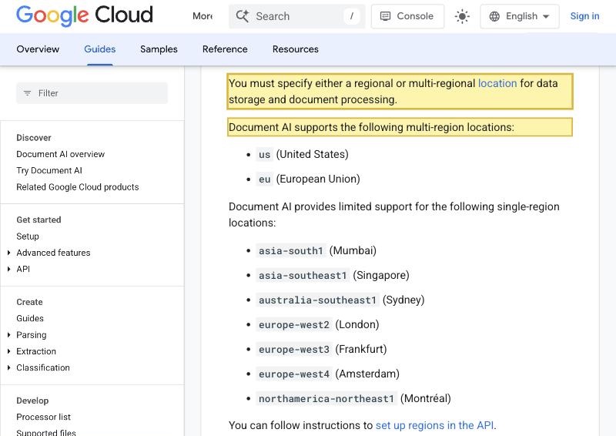This screenshot has height=436, width=616.
Task: Expand the Classification section
Action: pyautogui.click(x=8, y=368)
